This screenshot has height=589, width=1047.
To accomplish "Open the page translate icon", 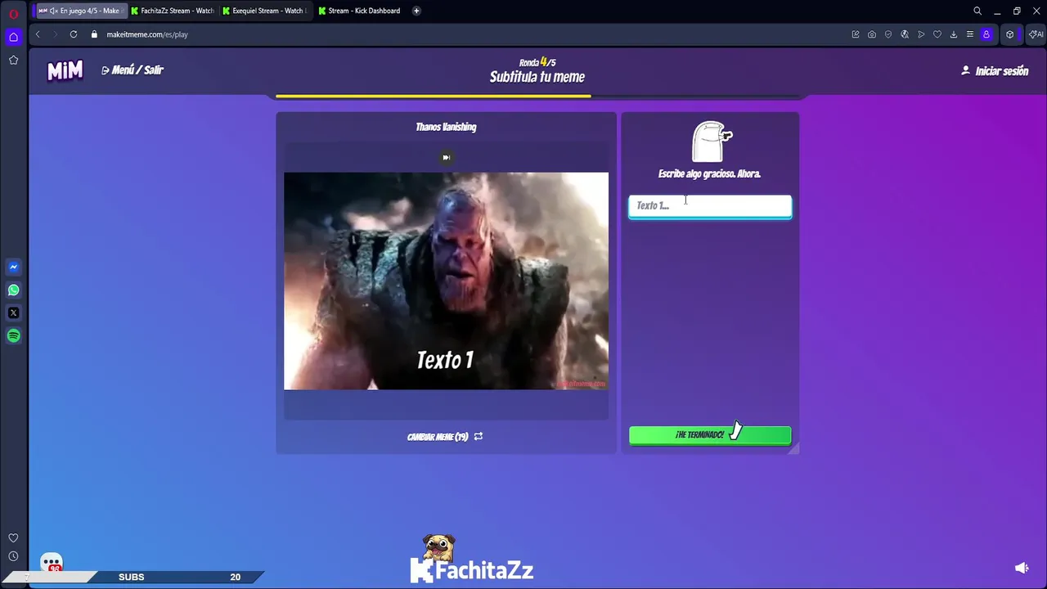I will (905, 34).
